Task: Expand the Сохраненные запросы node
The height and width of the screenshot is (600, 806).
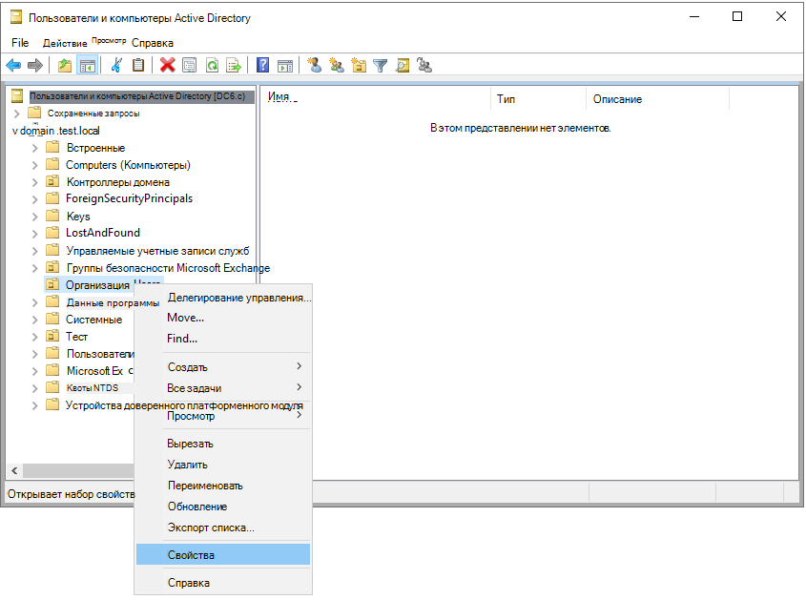Action: pyautogui.click(x=17, y=114)
